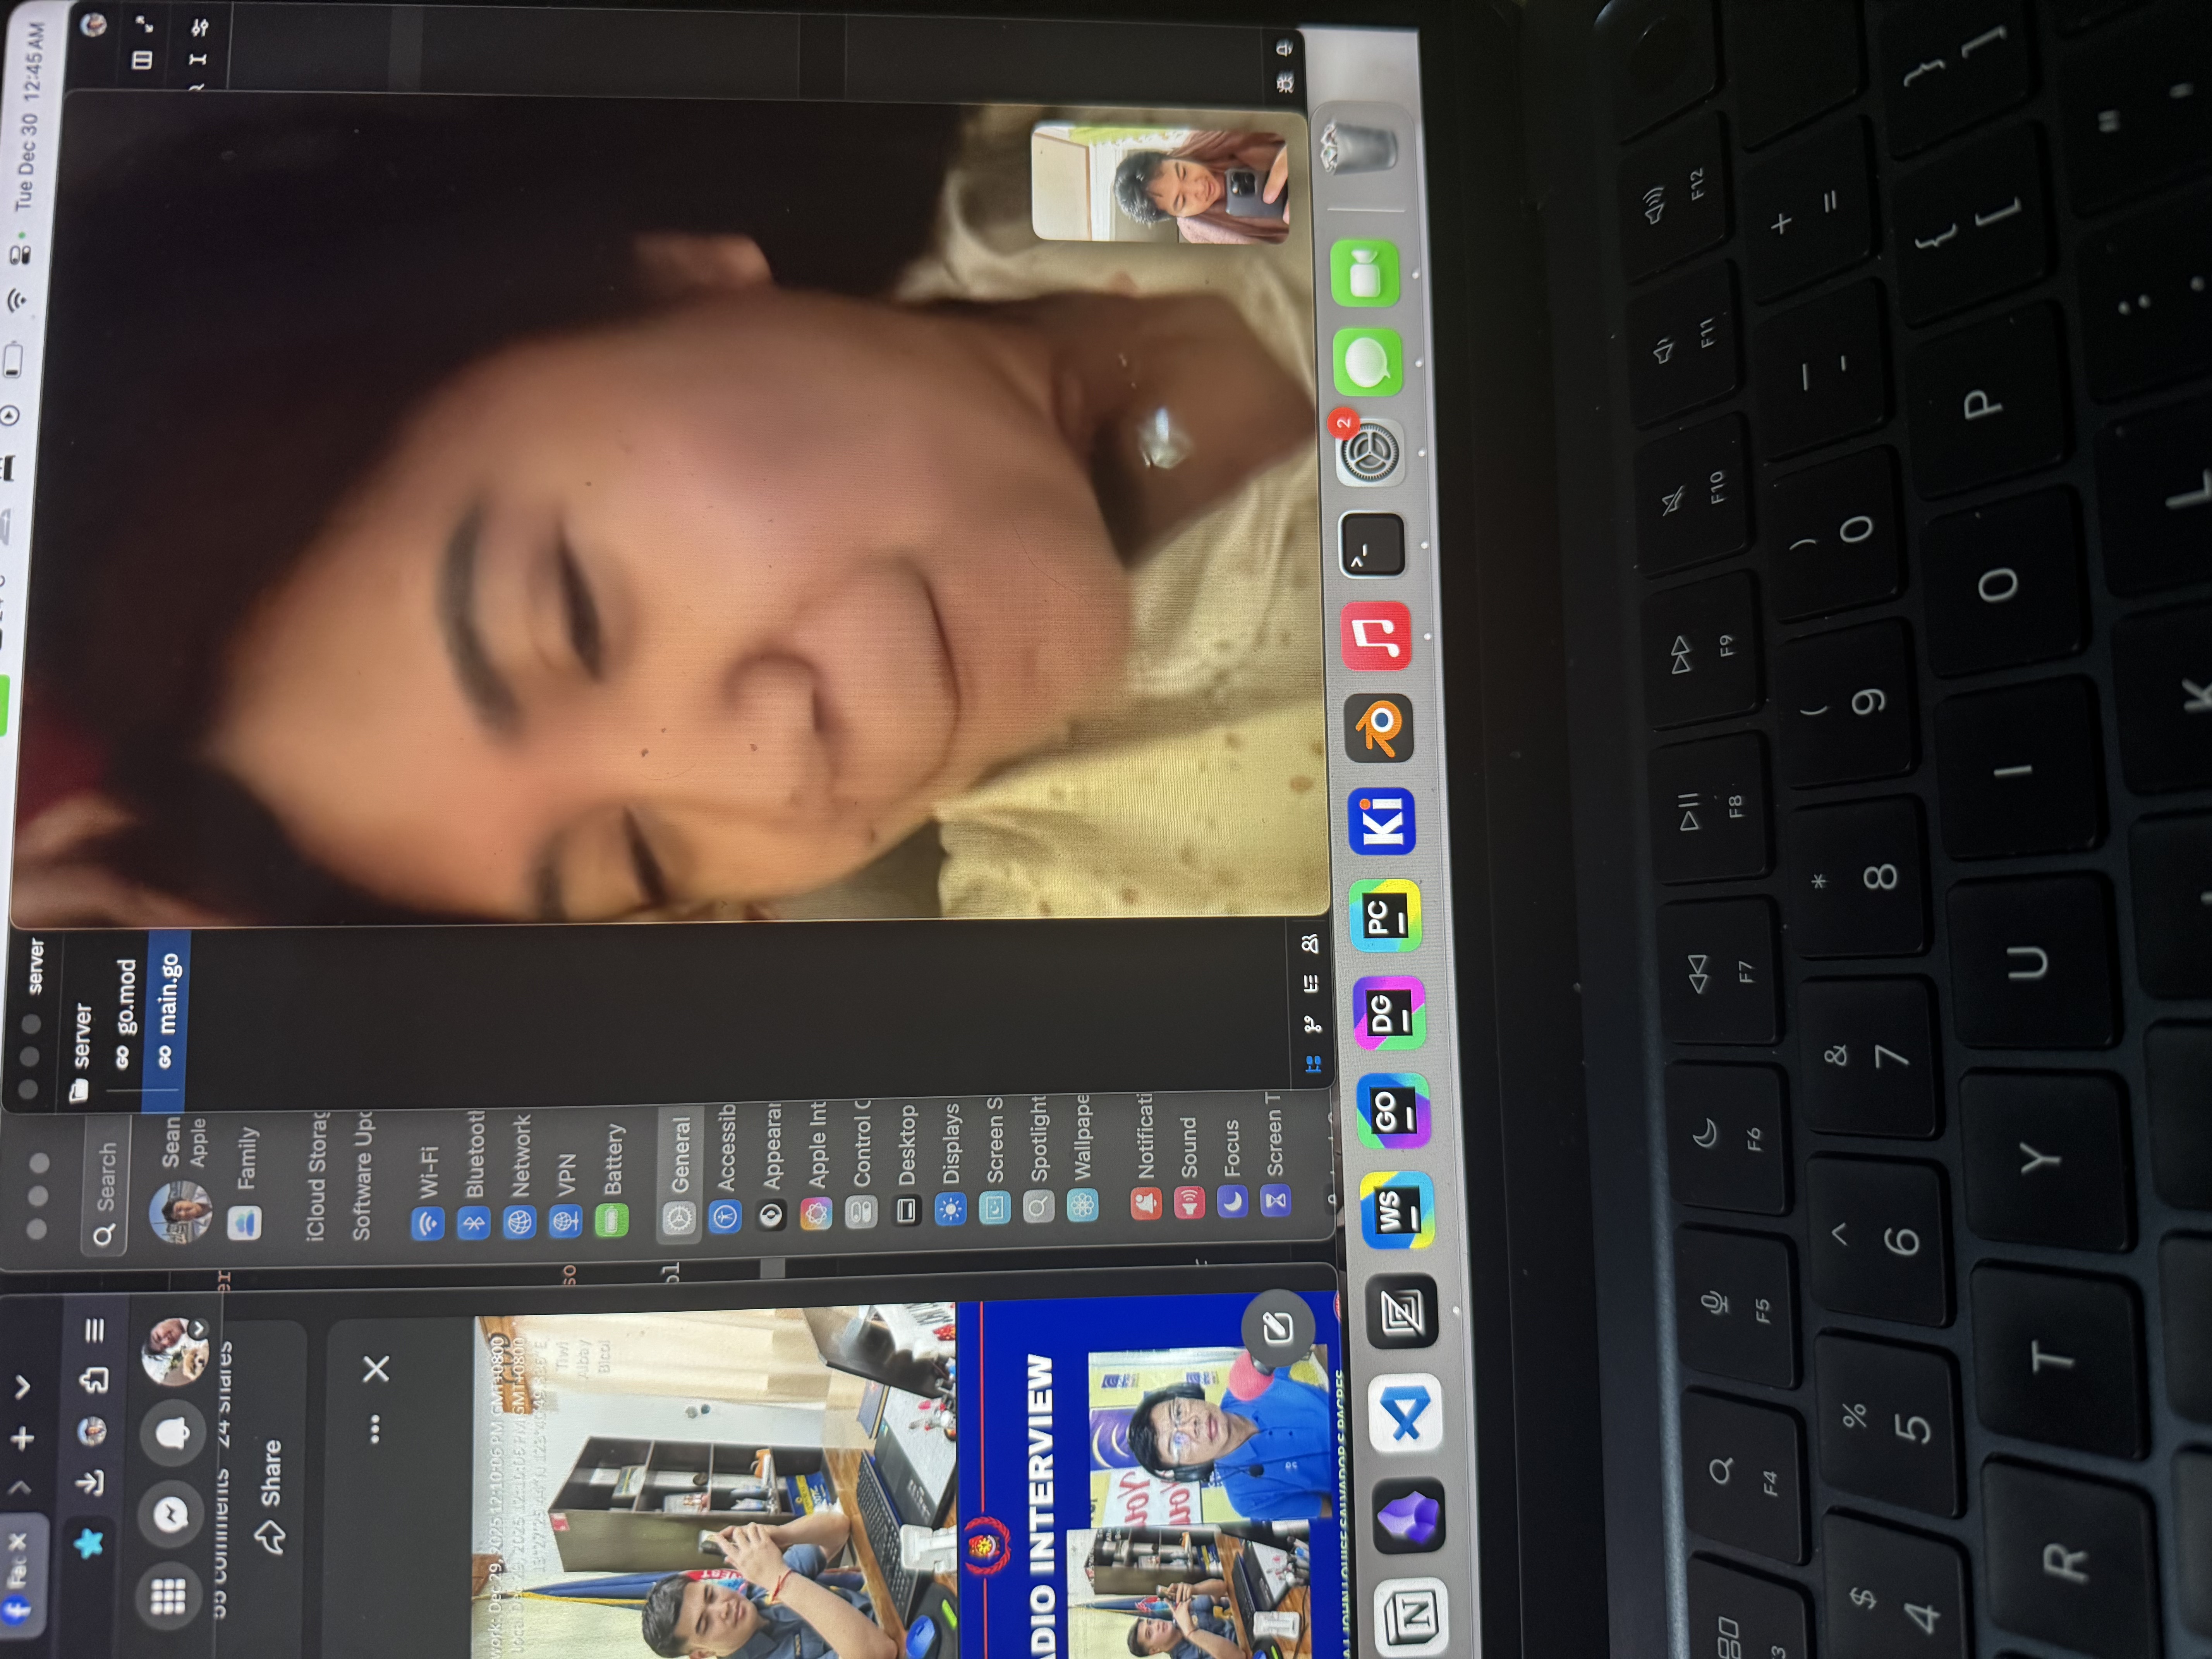The width and height of the screenshot is (2212, 1659).
Task: Click the FaceTime self-view thumbnail
Action: pos(1160,182)
